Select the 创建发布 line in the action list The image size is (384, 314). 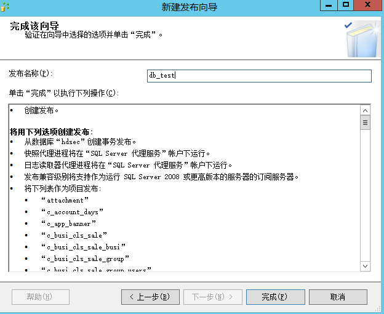[41, 111]
